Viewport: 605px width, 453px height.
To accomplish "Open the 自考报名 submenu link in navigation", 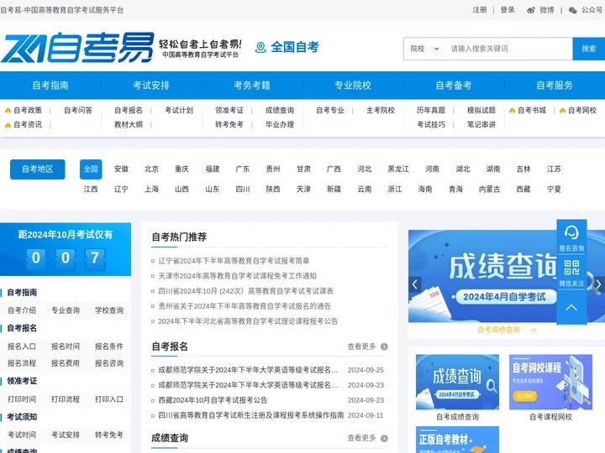I will 129,111.
